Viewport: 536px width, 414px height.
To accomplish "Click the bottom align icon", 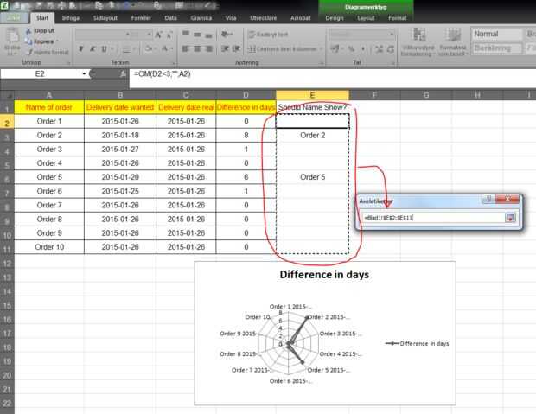I will [x=208, y=34].
